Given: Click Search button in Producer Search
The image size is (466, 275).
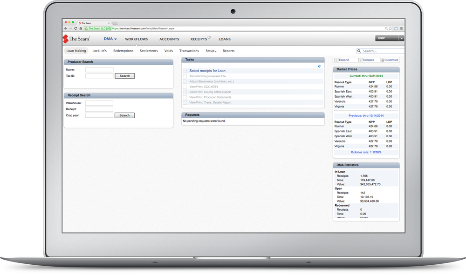Looking at the screenshot, I should click(x=125, y=76).
